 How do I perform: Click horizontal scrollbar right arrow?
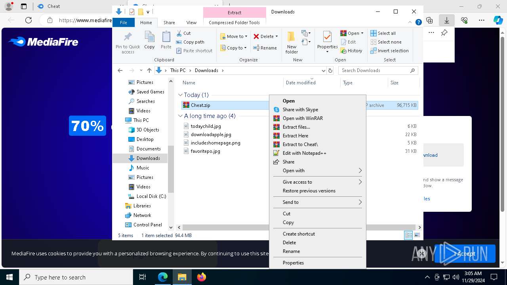click(x=419, y=228)
